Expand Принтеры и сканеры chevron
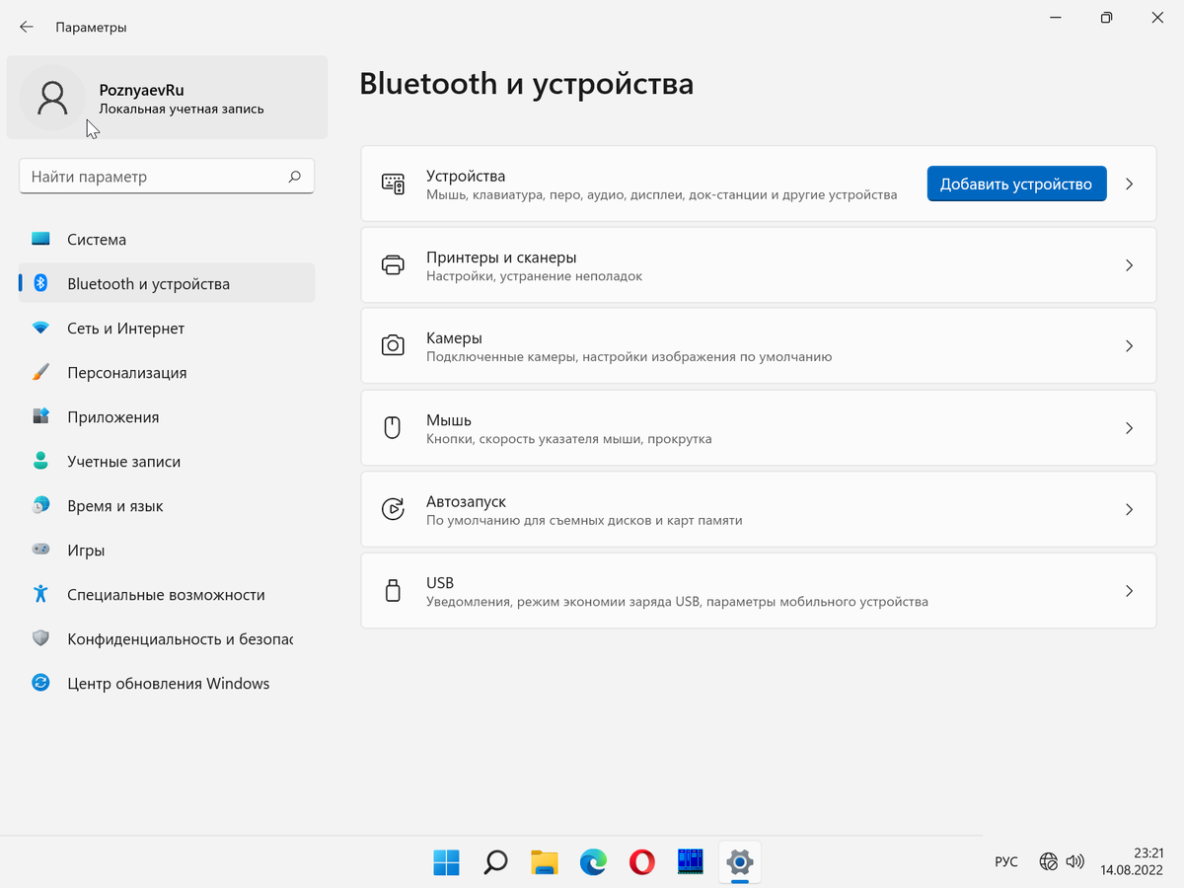Screen dimensions: 1184x888 pos(1130,264)
